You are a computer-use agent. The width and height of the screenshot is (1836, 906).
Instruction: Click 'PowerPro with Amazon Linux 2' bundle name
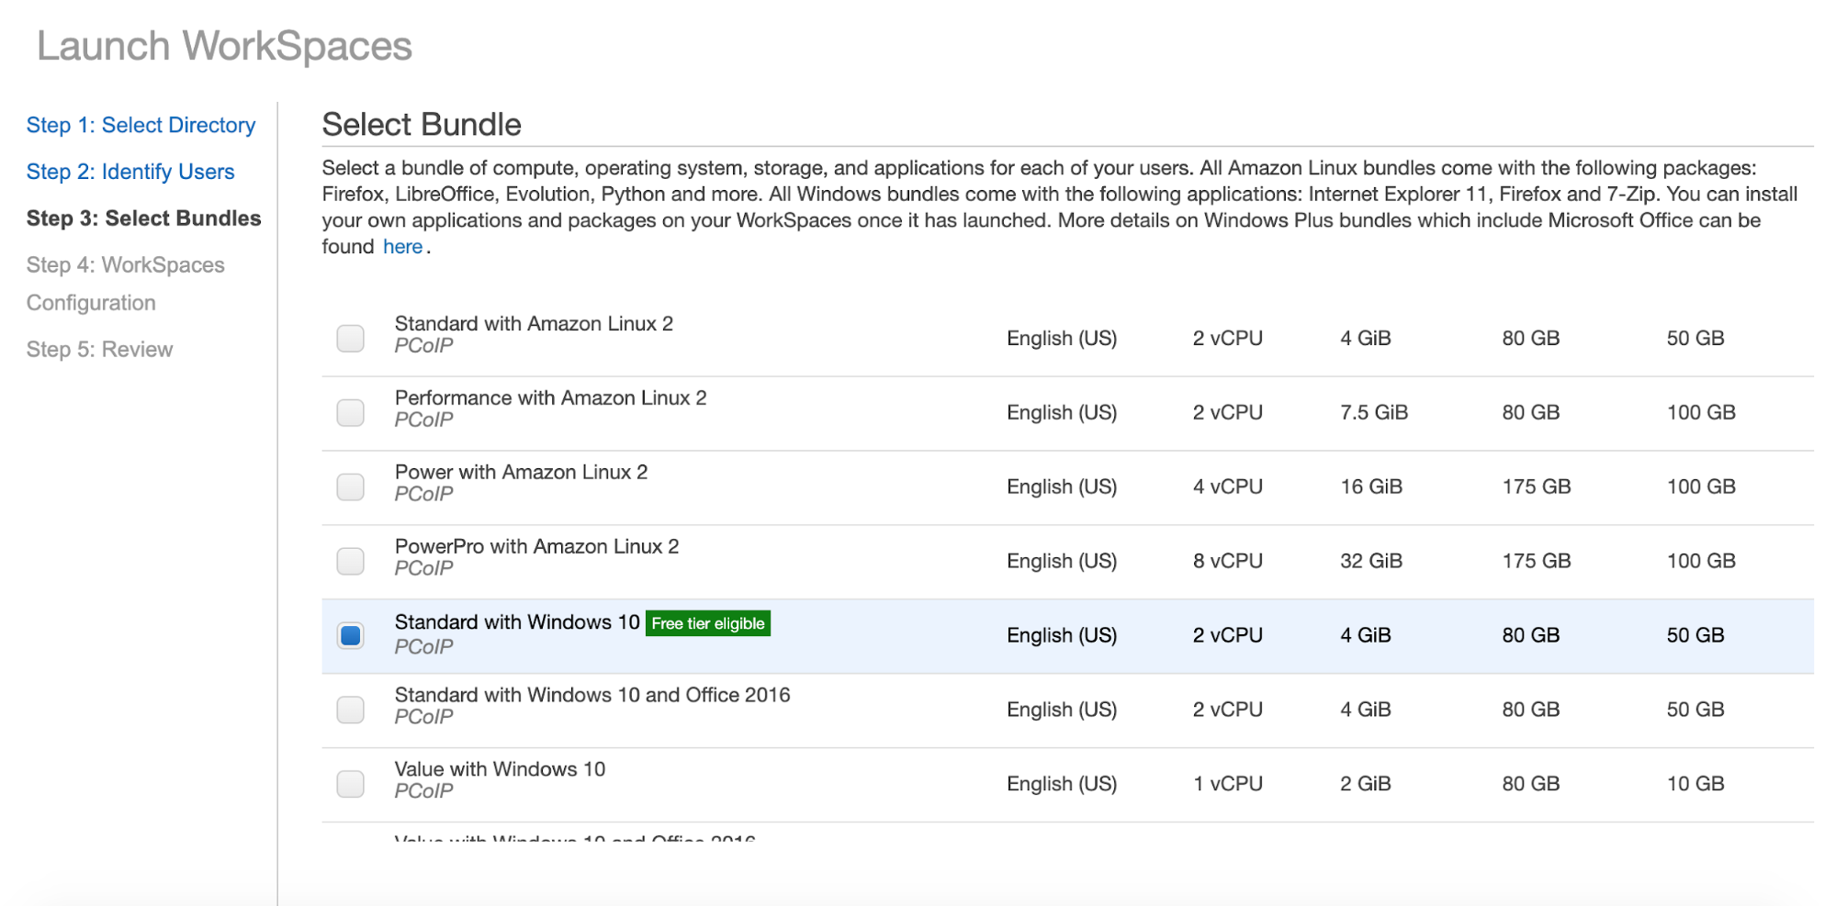(536, 547)
